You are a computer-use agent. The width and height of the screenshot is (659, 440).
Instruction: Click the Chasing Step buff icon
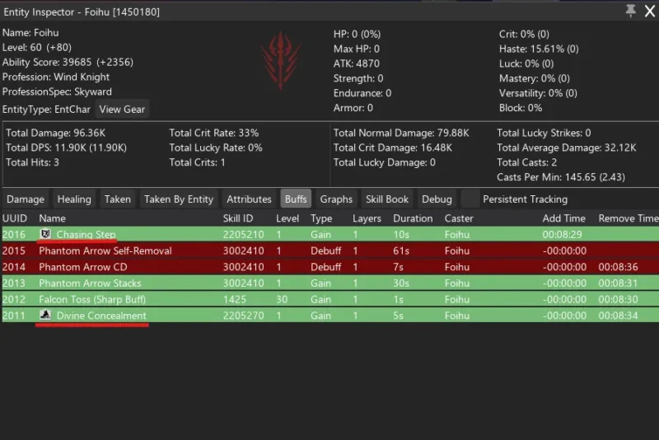pyautogui.click(x=45, y=234)
